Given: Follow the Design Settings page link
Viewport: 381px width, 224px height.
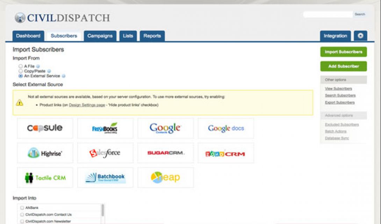Looking at the screenshot, I should [x=87, y=105].
